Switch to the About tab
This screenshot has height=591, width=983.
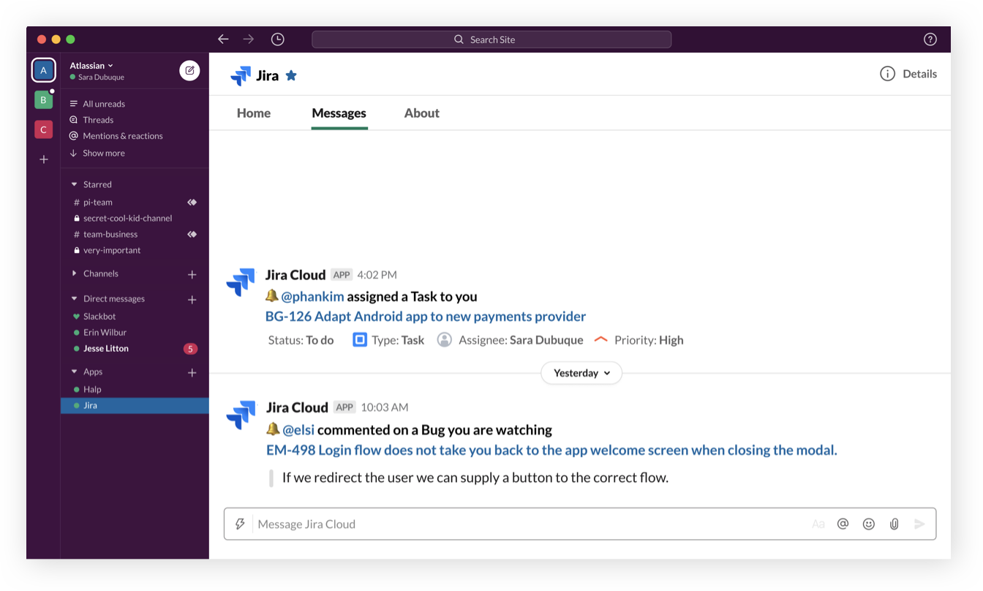[421, 113]
